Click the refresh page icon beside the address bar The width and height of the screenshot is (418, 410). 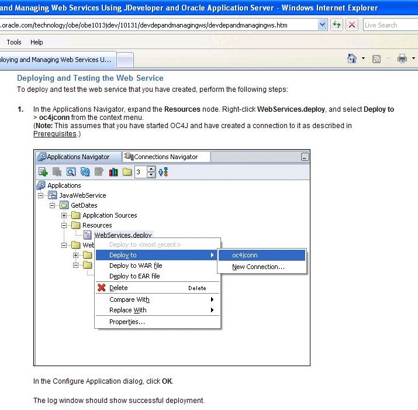(x=337, y=25)
